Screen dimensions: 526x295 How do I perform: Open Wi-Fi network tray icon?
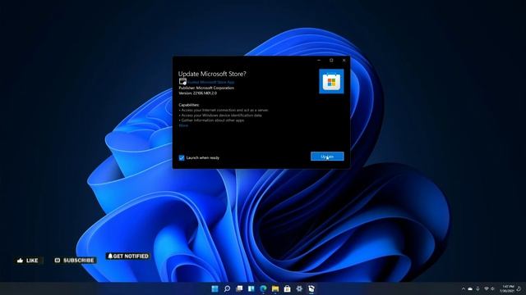pos(486,288)
